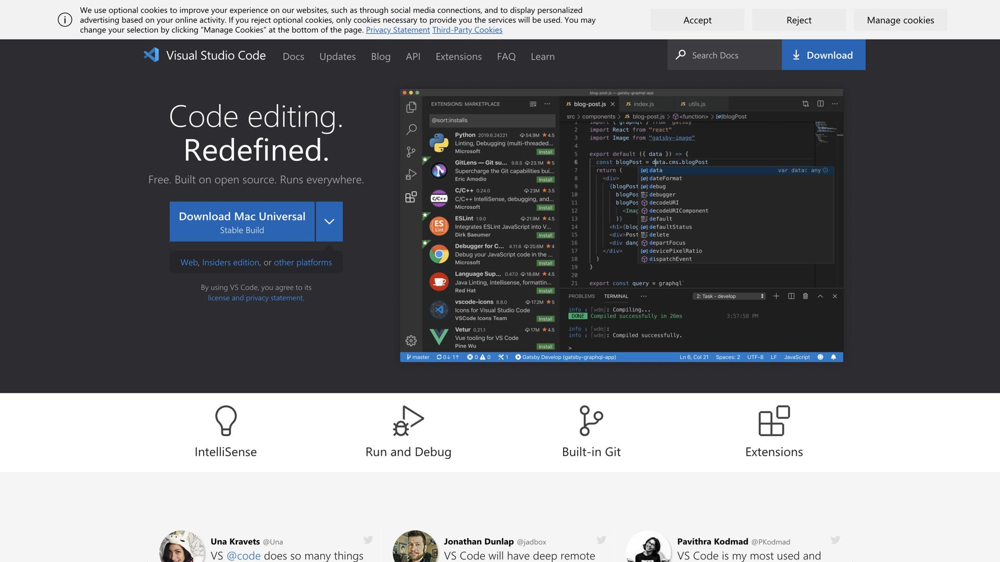1000x562 pixels.
Task: Open the Run and Debug view
Action: [411, 174]
